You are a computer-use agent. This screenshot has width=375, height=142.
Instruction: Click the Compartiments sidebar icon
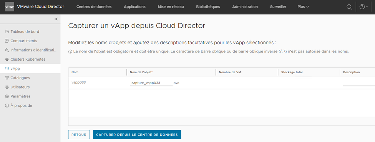pyautogui.click(x=7, y=41)
